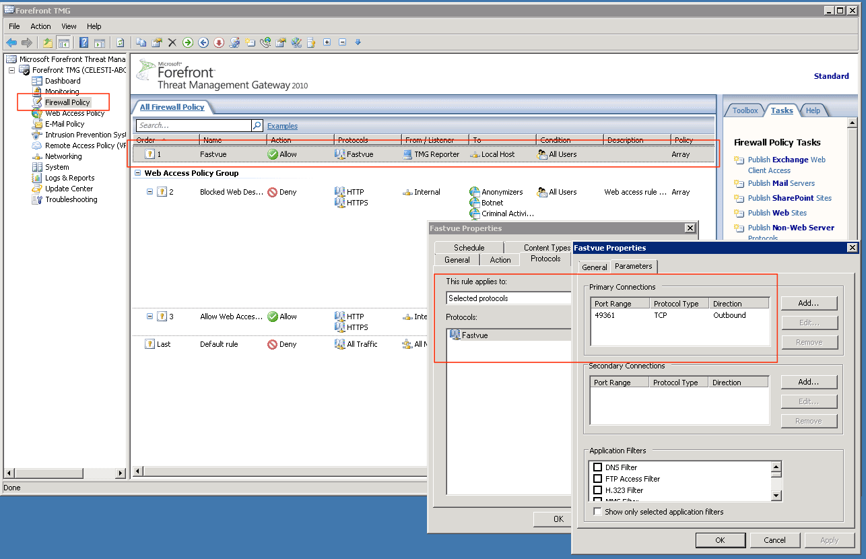This screenshot has height=559, width=866.
Task: Click the console tree horizontal scrollbar right arrow
Action: click(x=121, y=473)
